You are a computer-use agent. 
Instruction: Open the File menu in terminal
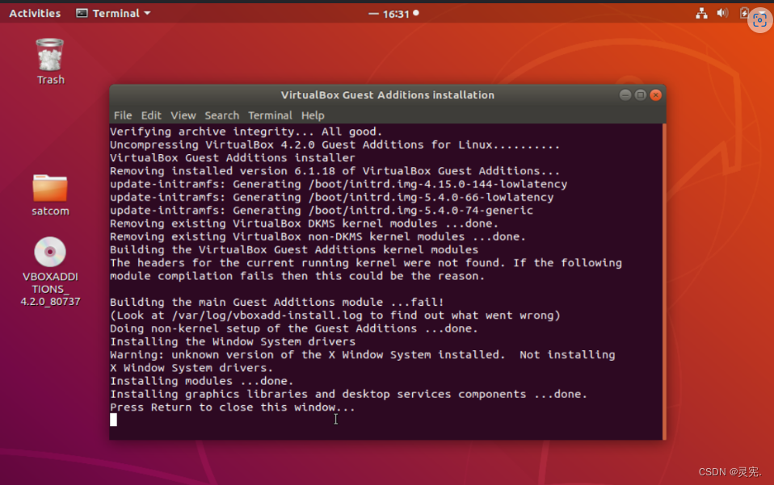click(123, 115)
